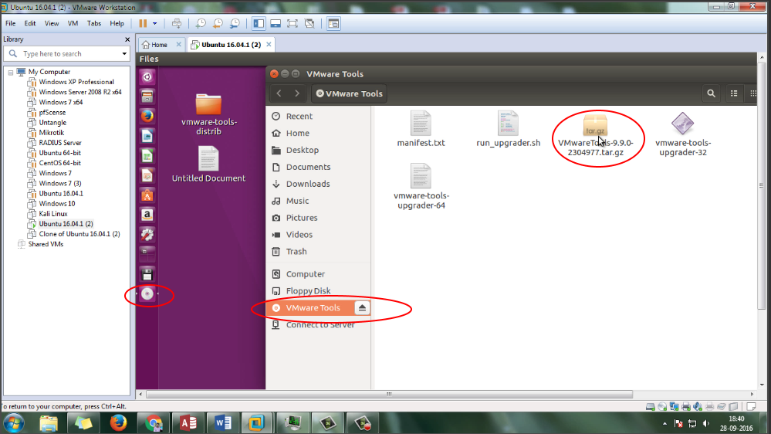Select Untitled Document on desktop
This screenshot has width=771, height=434.
pos(208,164)
